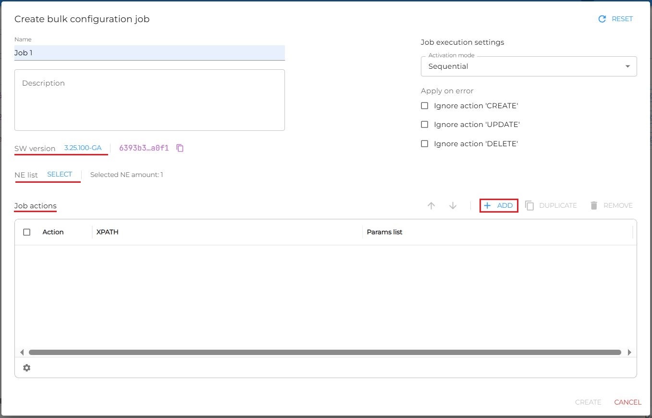Click the horizontal scrollbar of the actions table

[x=325, y=352]
